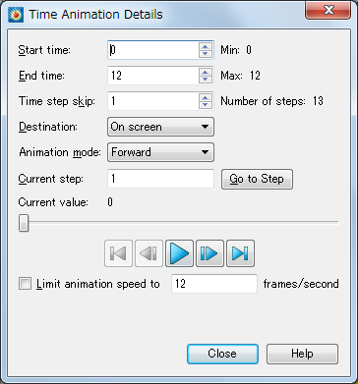Enable Limit animation speed checkbox
Image resolution: width=358 pixels, height=384 pixels.
[25, 284]
